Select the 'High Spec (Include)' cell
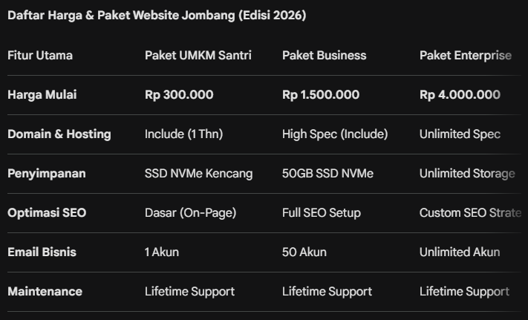The height and width of the screenshot is (320, 528). point(335,134)
